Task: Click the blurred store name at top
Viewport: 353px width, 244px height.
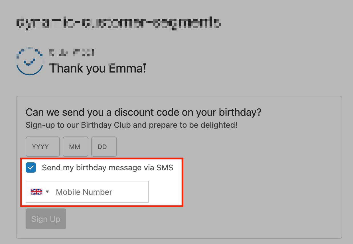Action: (118, 23)
